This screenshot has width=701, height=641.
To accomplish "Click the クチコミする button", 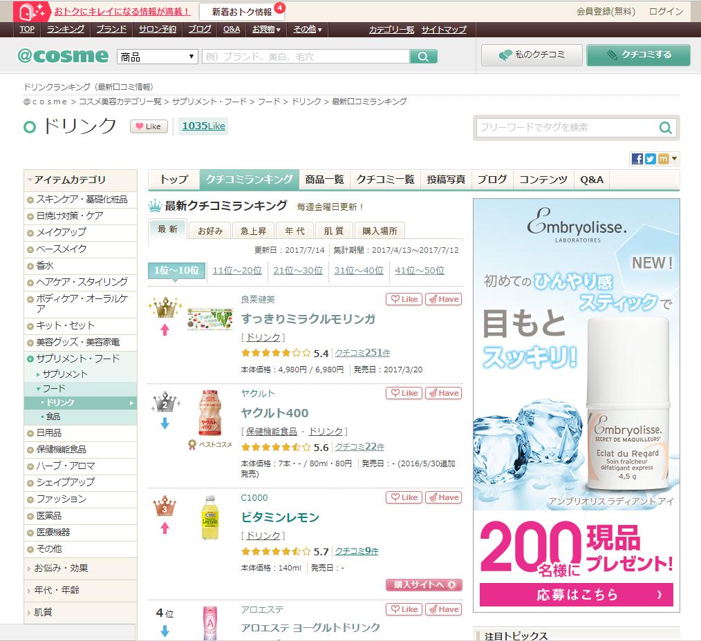I will click(x=638, y=55).
